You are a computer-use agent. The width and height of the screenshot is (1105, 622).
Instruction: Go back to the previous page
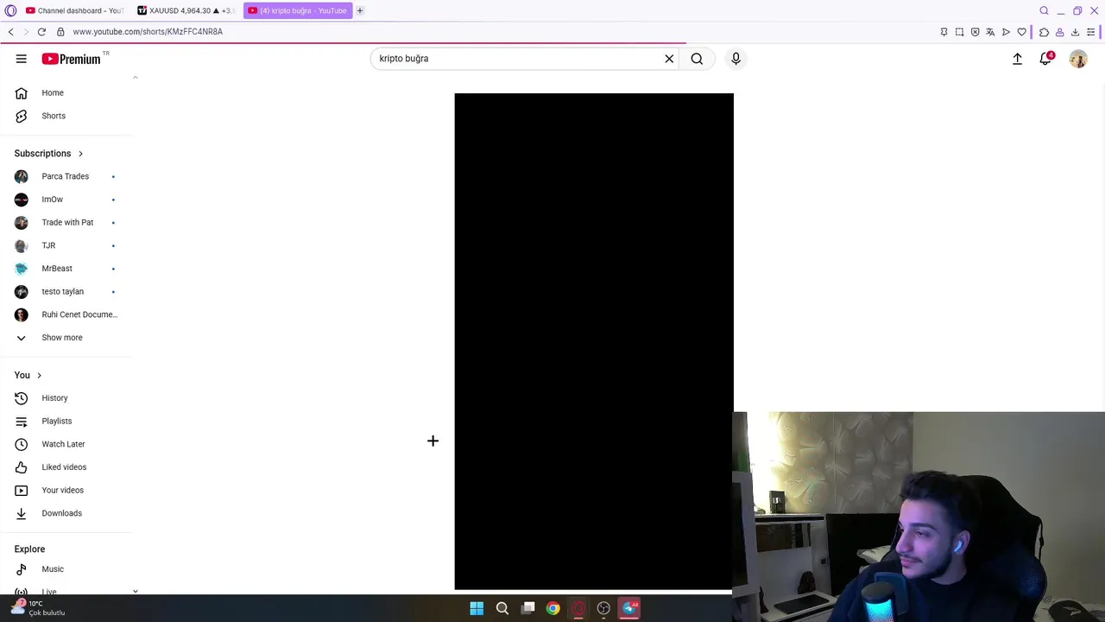tap(10, 32)
